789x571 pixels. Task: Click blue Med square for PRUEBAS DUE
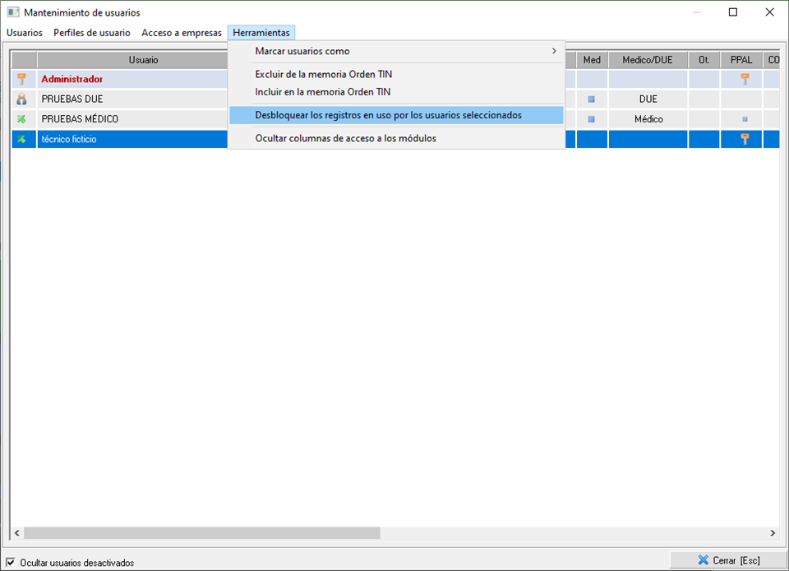[591, 99]
